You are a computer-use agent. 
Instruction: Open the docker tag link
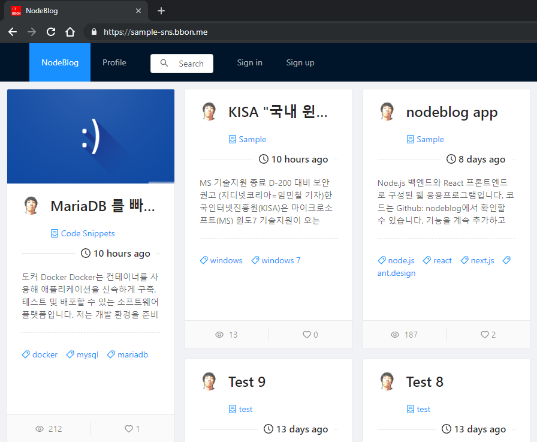39,354
